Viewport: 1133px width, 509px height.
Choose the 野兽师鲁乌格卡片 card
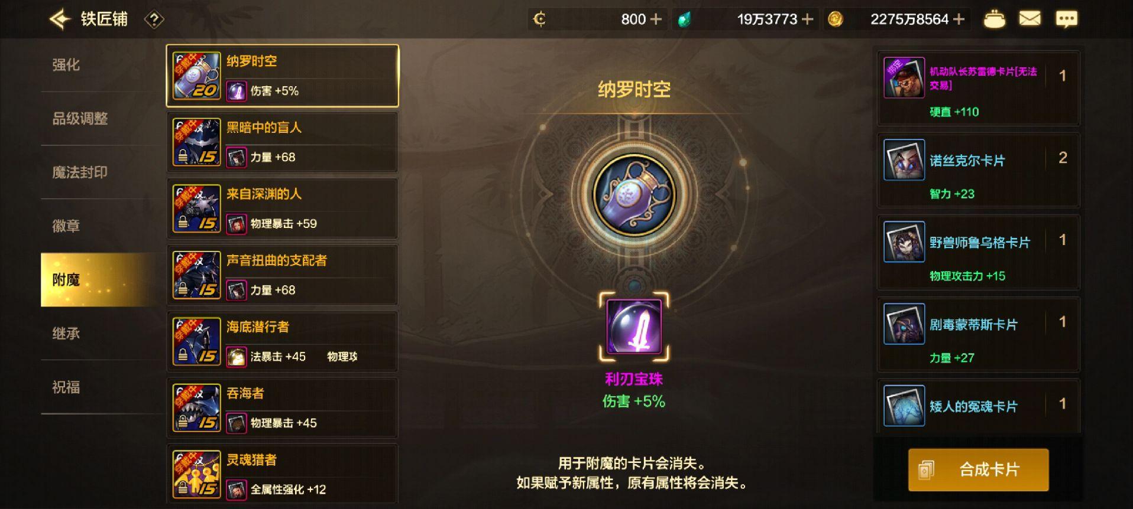tap(978, 252)
